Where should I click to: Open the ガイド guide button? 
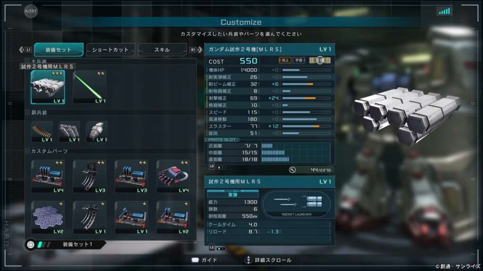click(204, 260)
